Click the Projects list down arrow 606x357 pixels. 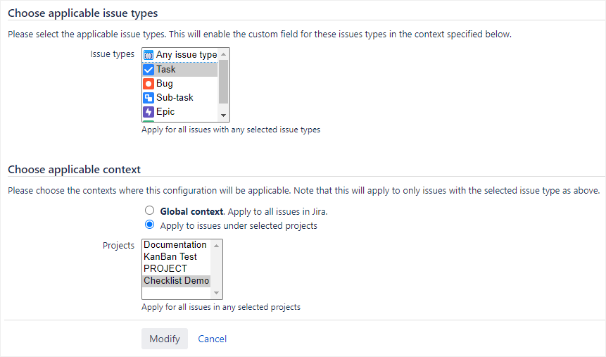coord(217,294)
